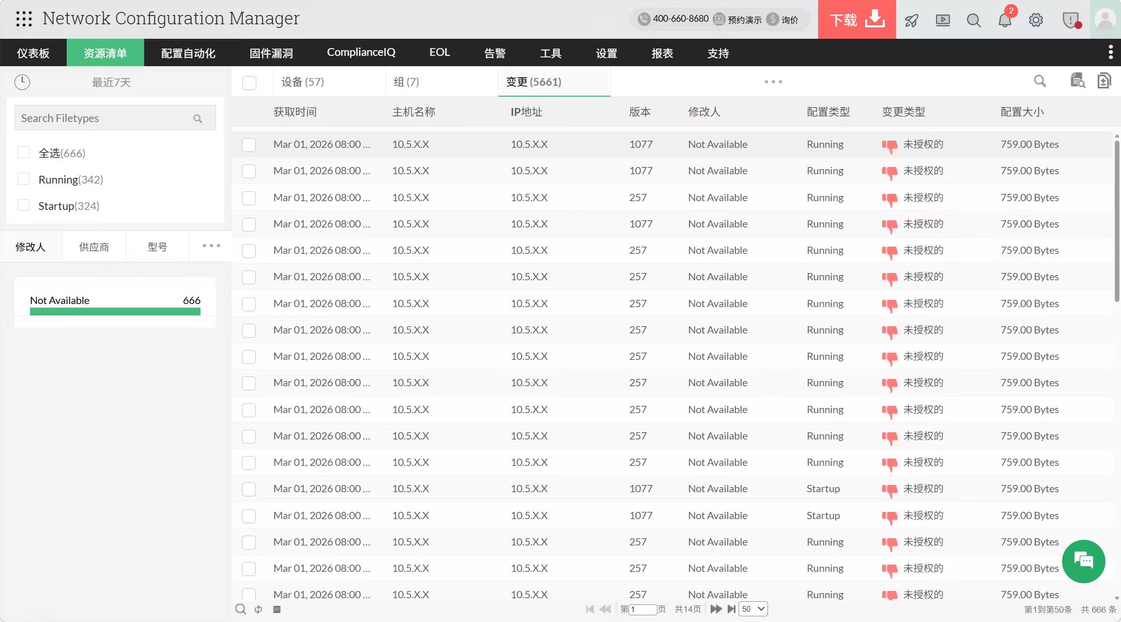The width and height of the screenshot is (1121, 622).
Task: Open the apps grid launcher icon
Action: click(x=24, y=19)
